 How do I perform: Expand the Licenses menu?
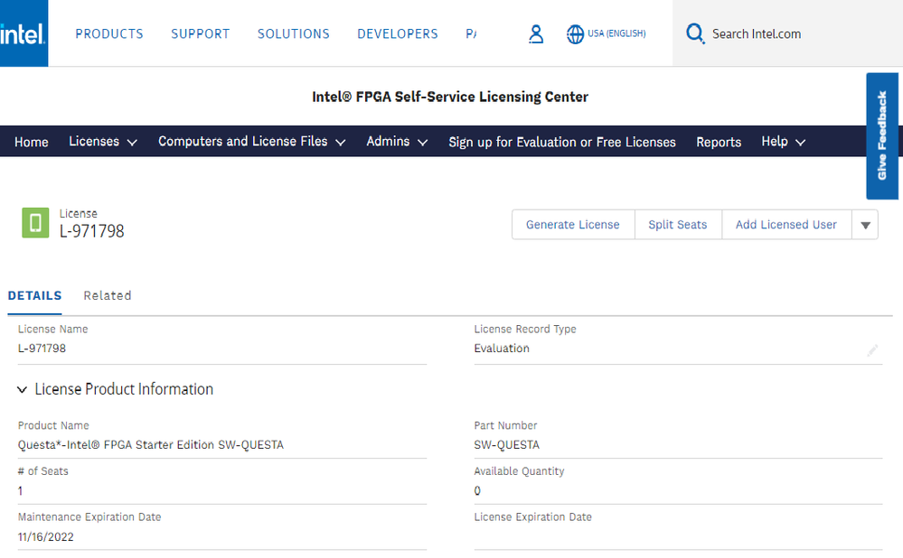(x=103, y=142)
